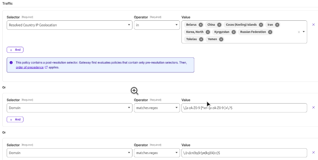The image size is (318, 160).
Task: Click the Cocos (Keeling) Islands label
Action: [x=241, y=25]
